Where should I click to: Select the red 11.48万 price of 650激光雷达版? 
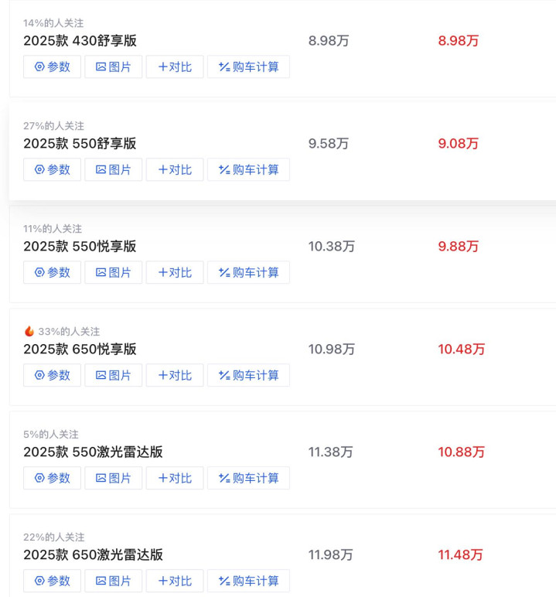(460, 555)
